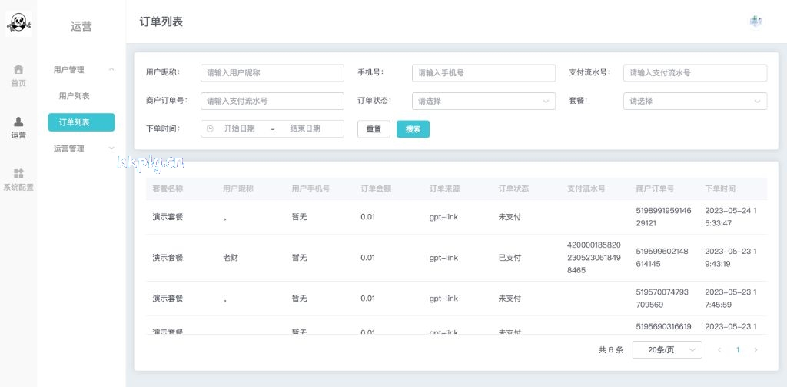Expand the 运营管理 menu group
The width and height of the screenshot is (787, 387).
point(111,148)
